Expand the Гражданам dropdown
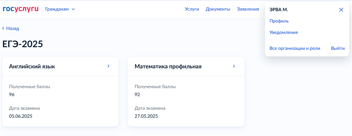 [x=60, y=9]
